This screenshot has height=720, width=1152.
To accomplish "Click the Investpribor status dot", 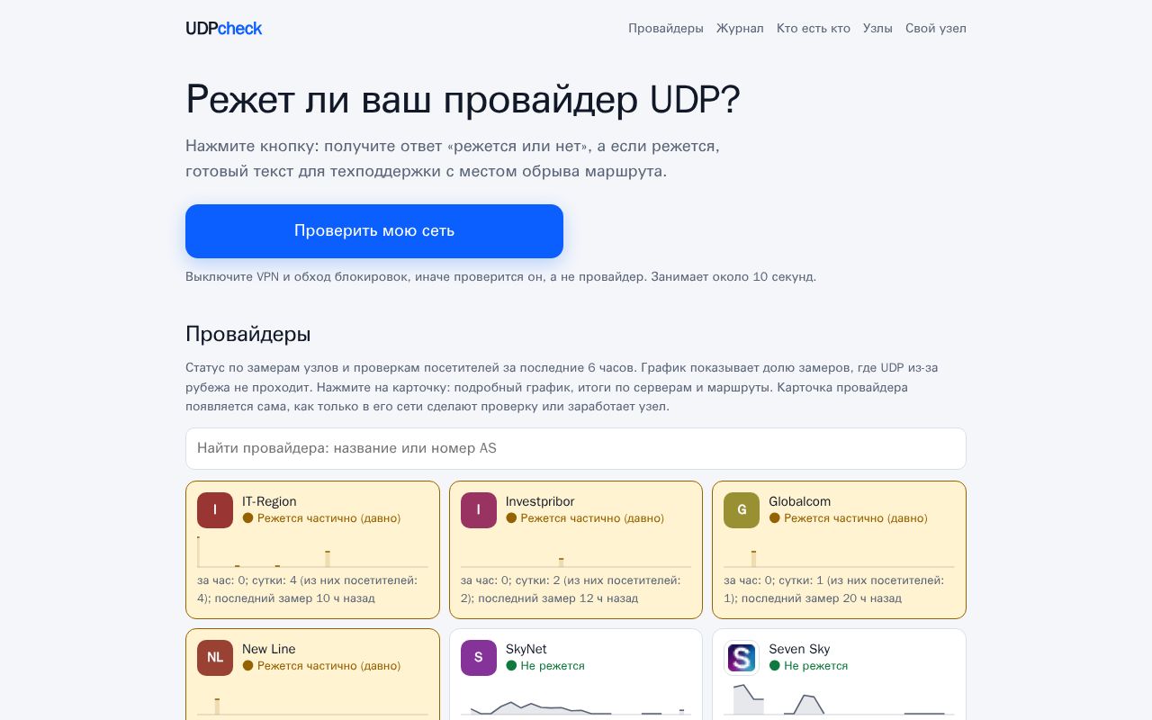I will pyautogui.click(x=511, y=518).
